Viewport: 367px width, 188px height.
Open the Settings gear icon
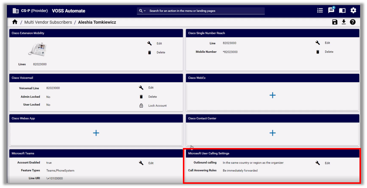(353, 10)
